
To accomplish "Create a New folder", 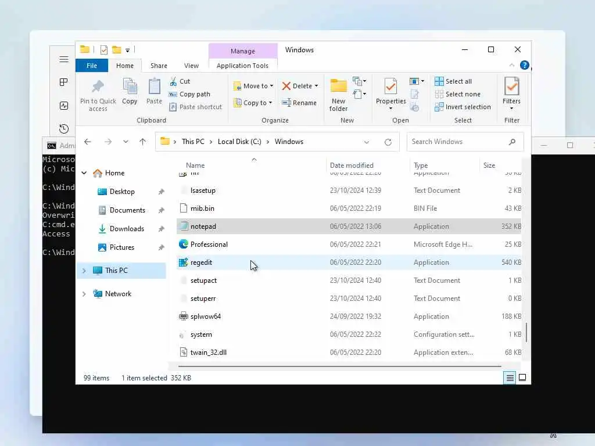I will pos(339,95).
